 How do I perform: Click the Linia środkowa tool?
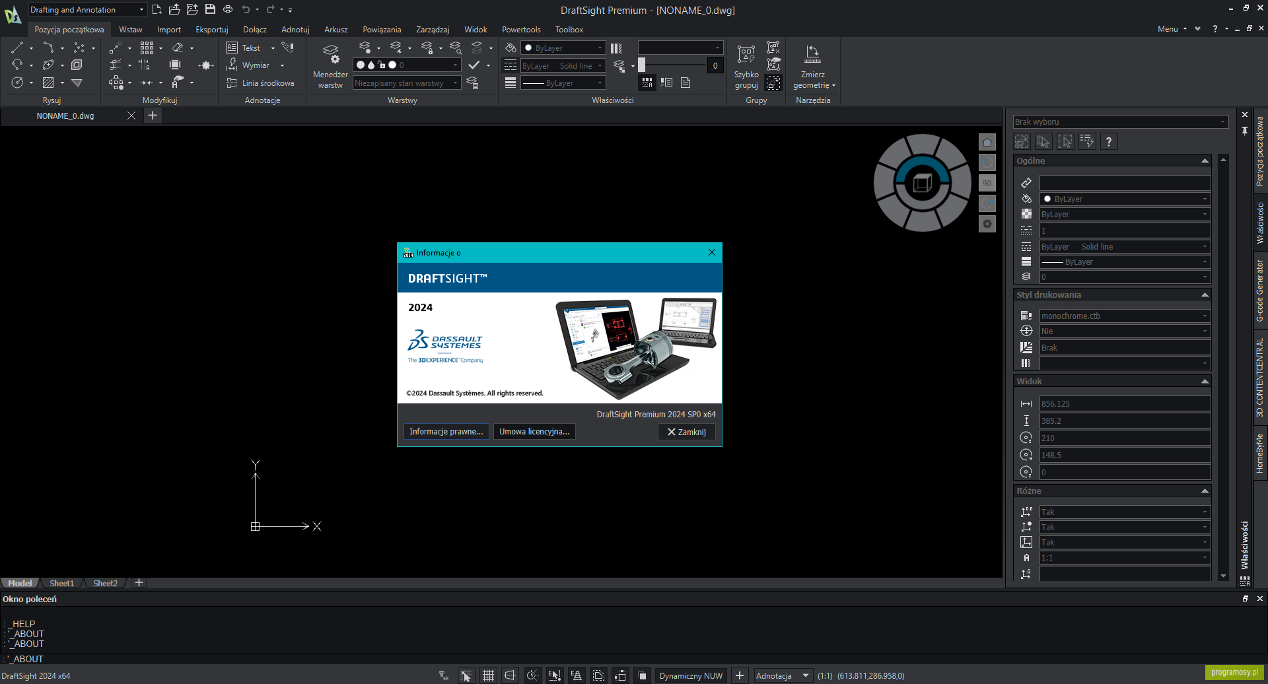[260, 83]
